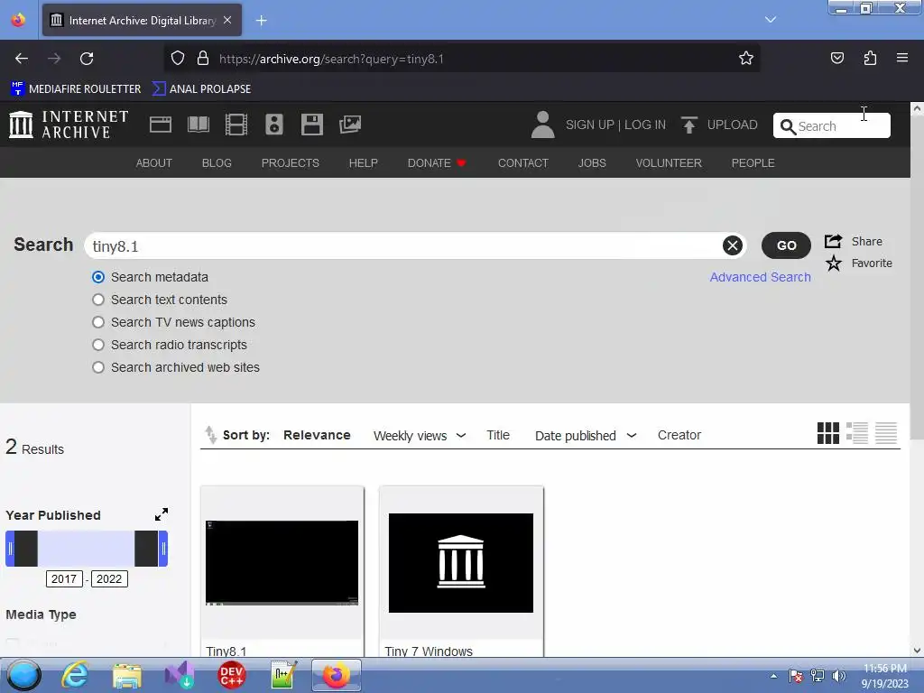This screenshot has width=924, height=693.
Task: Click the LOG IN link
Action: coord(644,125)
